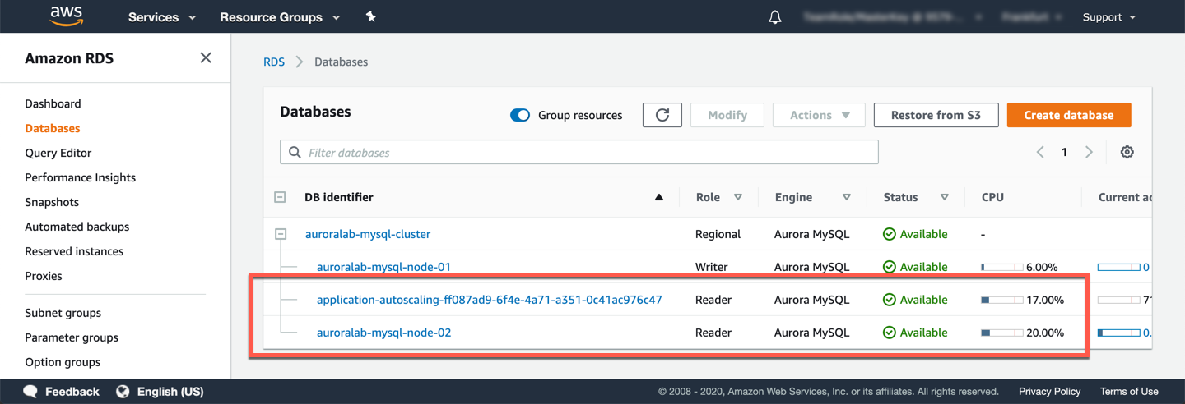Click the DB identifier column header

point(339,197)
